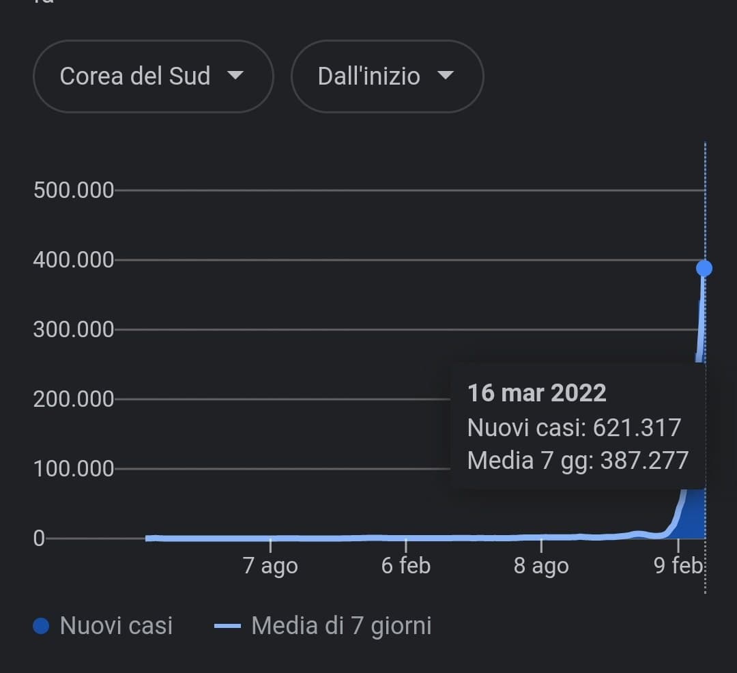Click the arrow beside Dall'inizio

coord(446,75)
